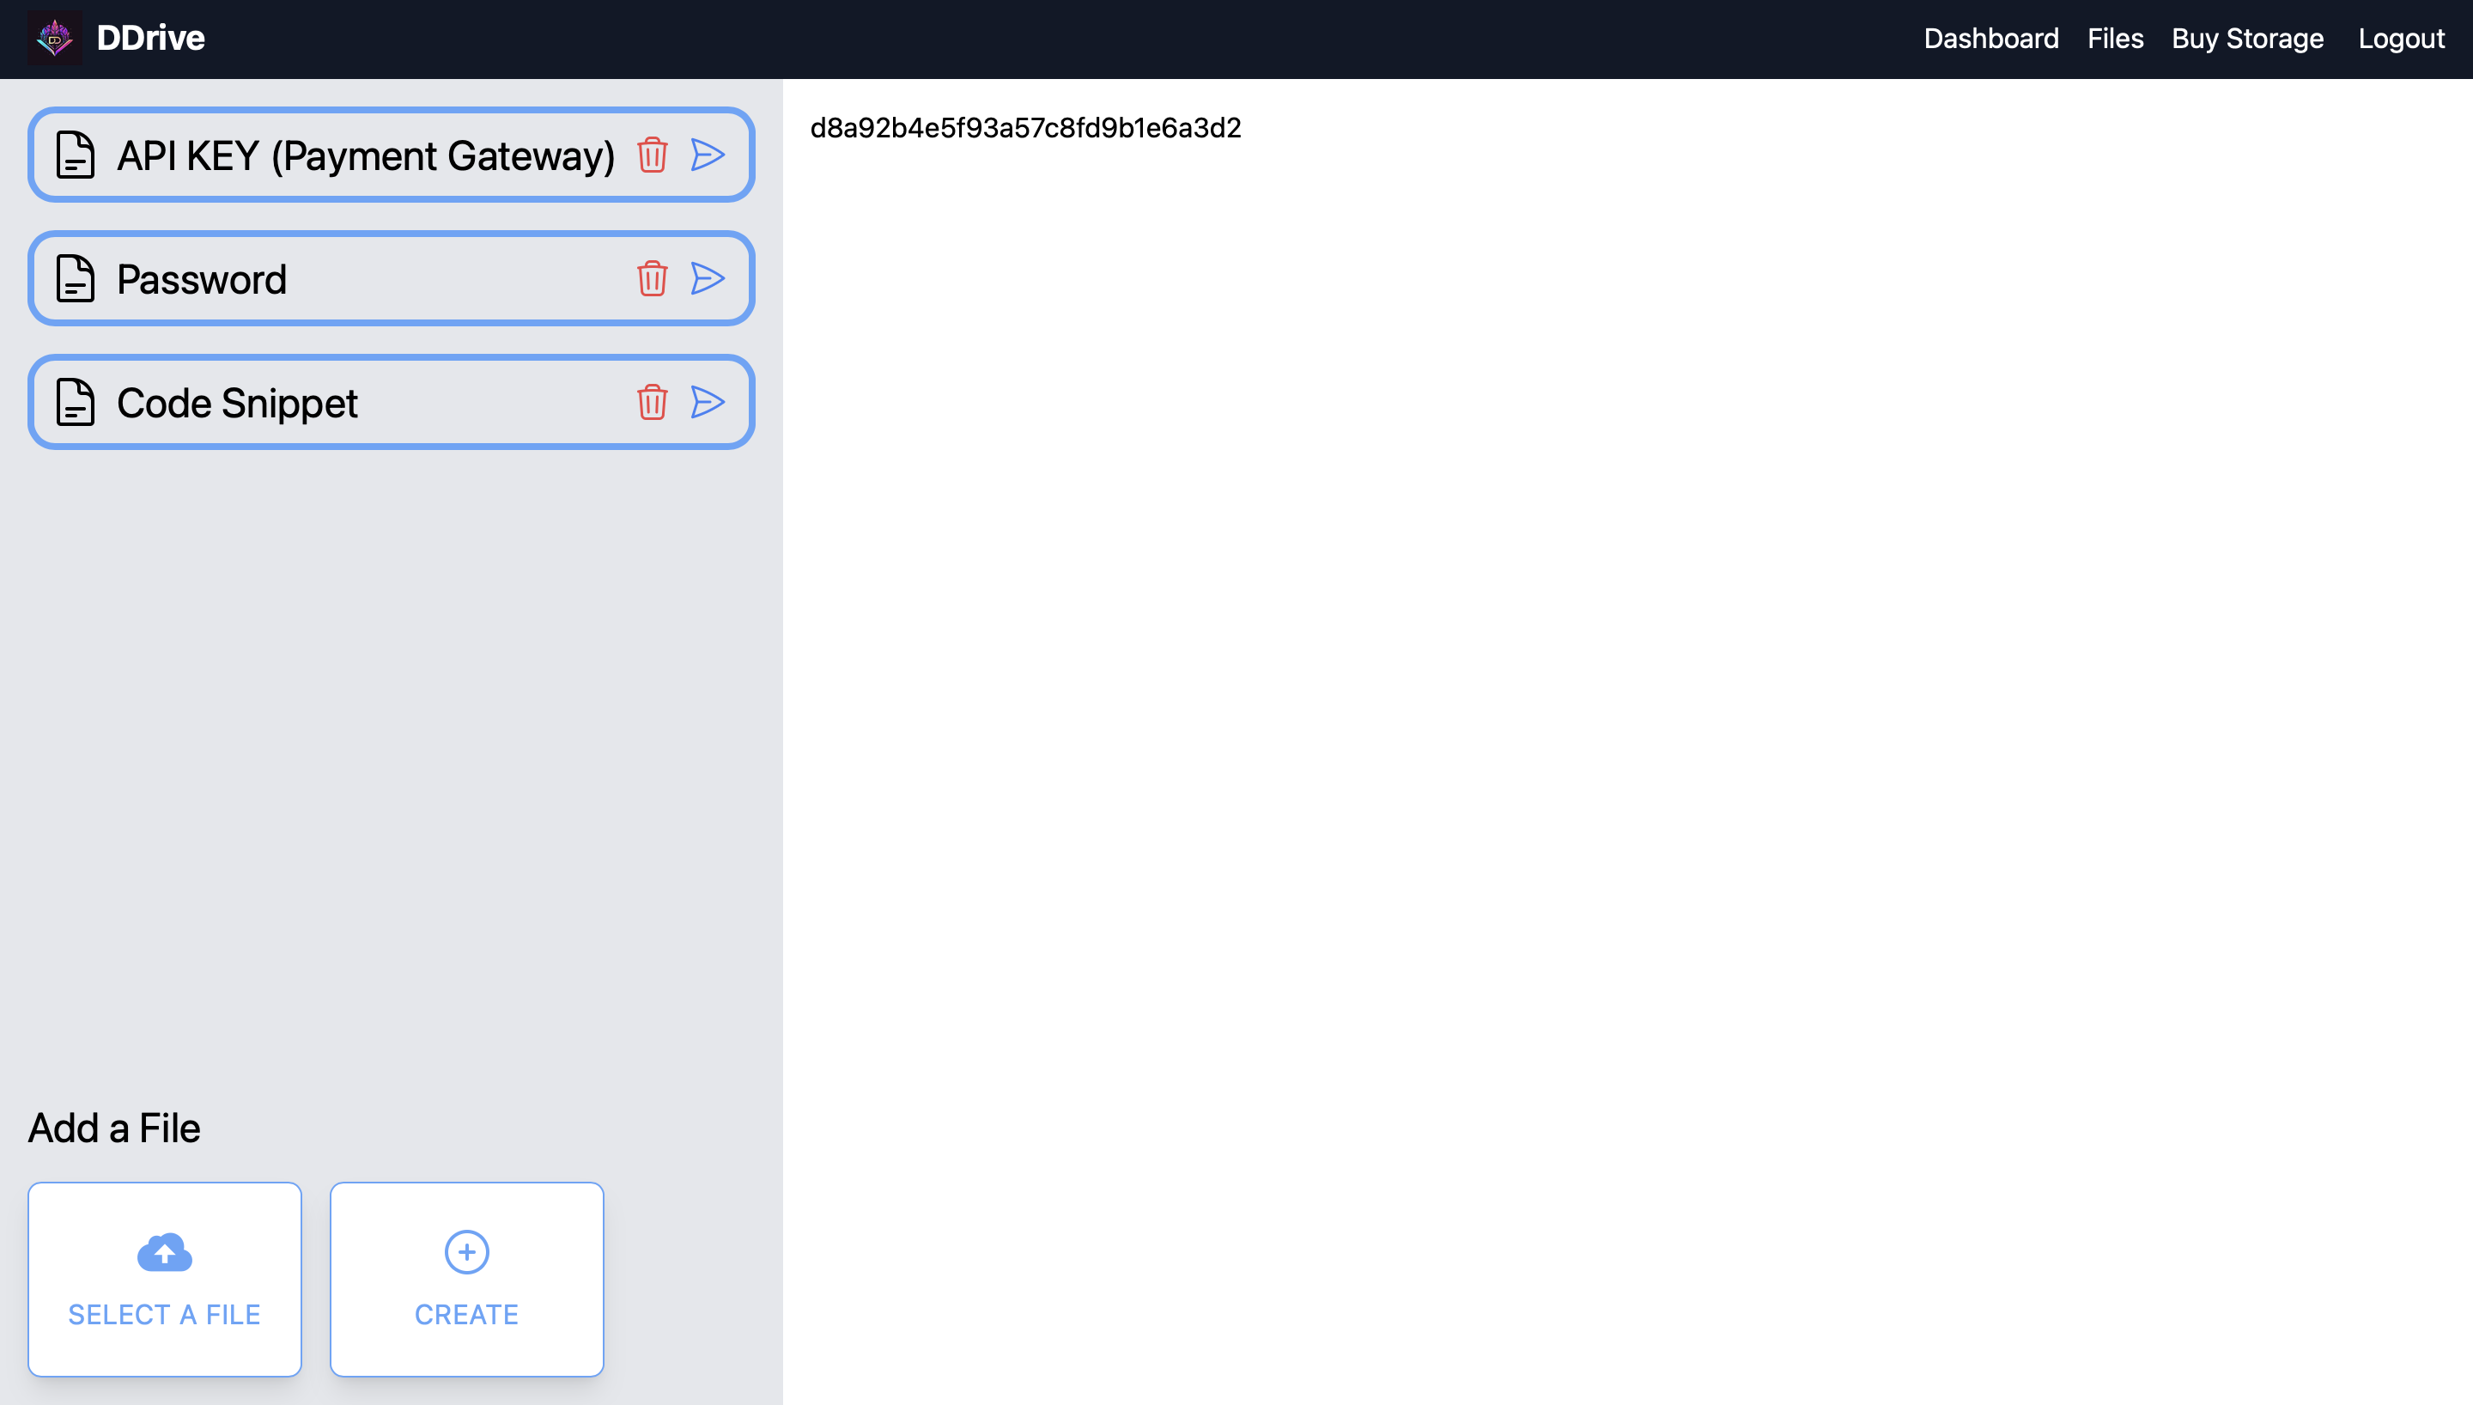Send the API KEY file via arrow icon
Screen dimensions: 2473x1405
pos(707,155)
